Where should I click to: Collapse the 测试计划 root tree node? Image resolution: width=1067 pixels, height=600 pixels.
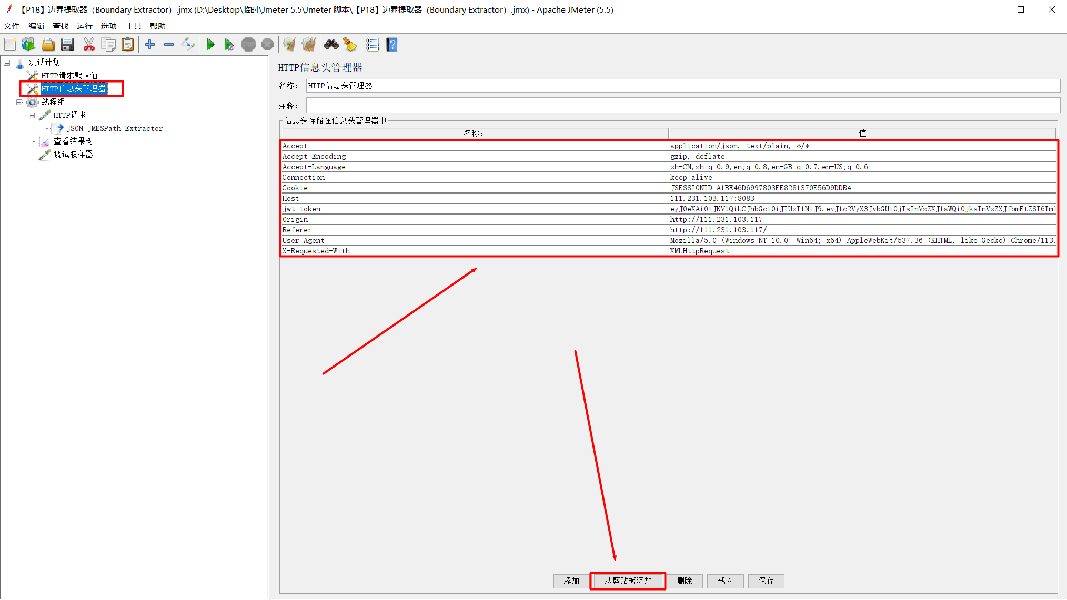tap(7, 63)
